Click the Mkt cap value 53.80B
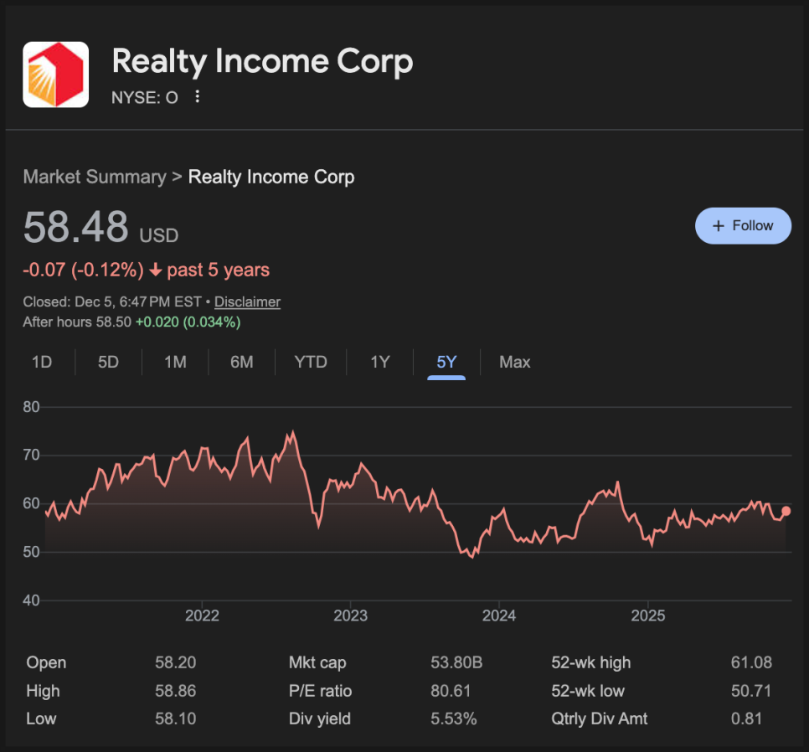This screenshot has width=809, height=752. click(456, 662)
